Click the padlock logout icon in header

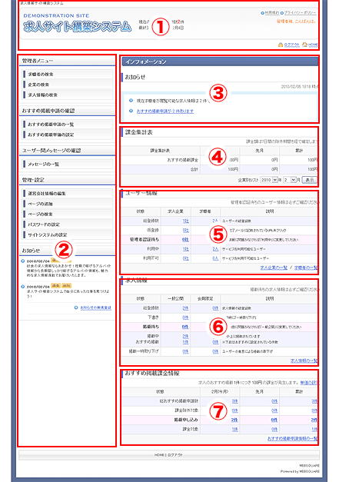(x=281, y=45)
